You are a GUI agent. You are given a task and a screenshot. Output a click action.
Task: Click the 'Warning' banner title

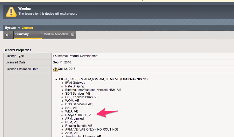(x=25, y=9)
